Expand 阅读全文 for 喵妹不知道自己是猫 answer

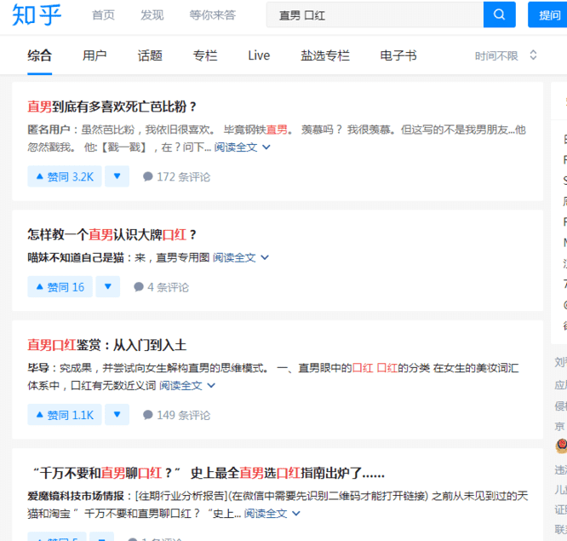pos(241,257)
